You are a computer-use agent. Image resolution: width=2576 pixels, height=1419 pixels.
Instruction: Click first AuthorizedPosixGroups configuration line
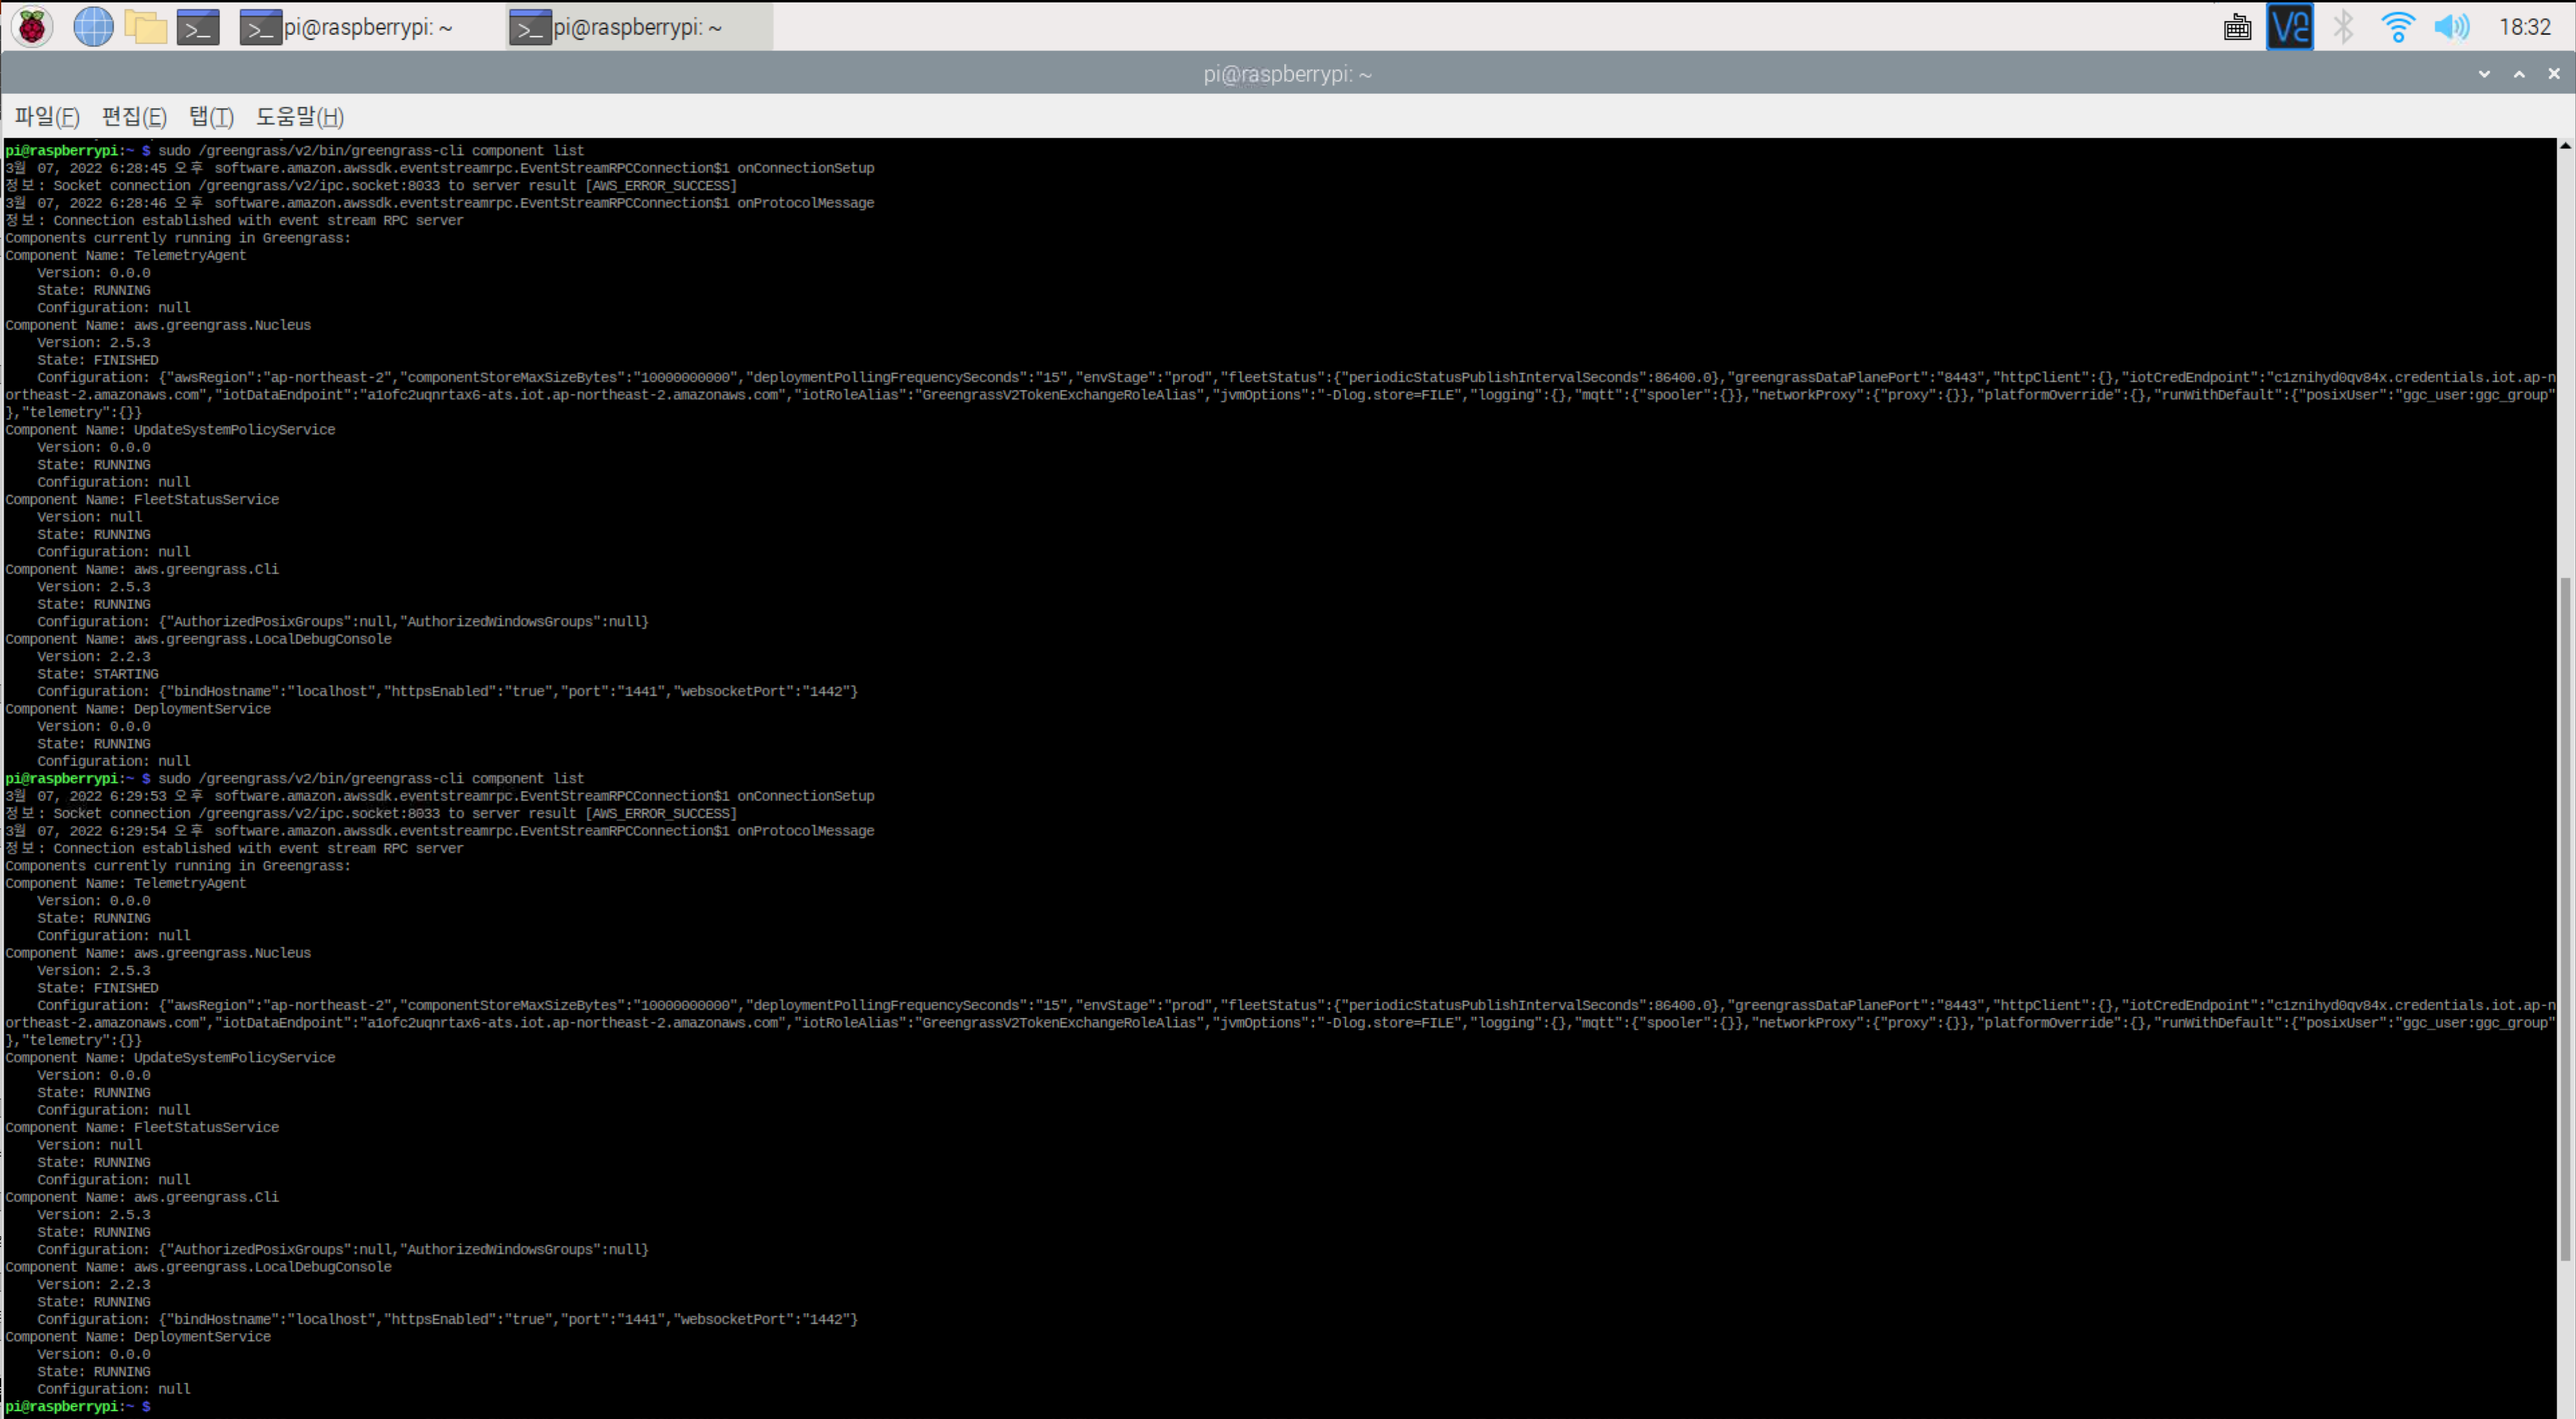[343, 622]
